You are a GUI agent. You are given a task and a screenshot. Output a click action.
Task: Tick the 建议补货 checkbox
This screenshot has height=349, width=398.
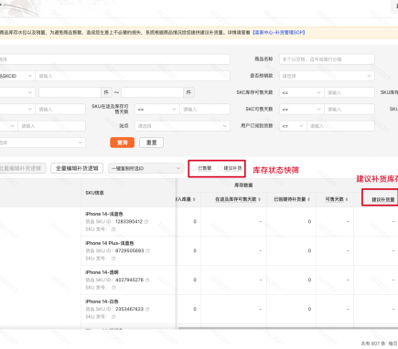tap(220, 168)
